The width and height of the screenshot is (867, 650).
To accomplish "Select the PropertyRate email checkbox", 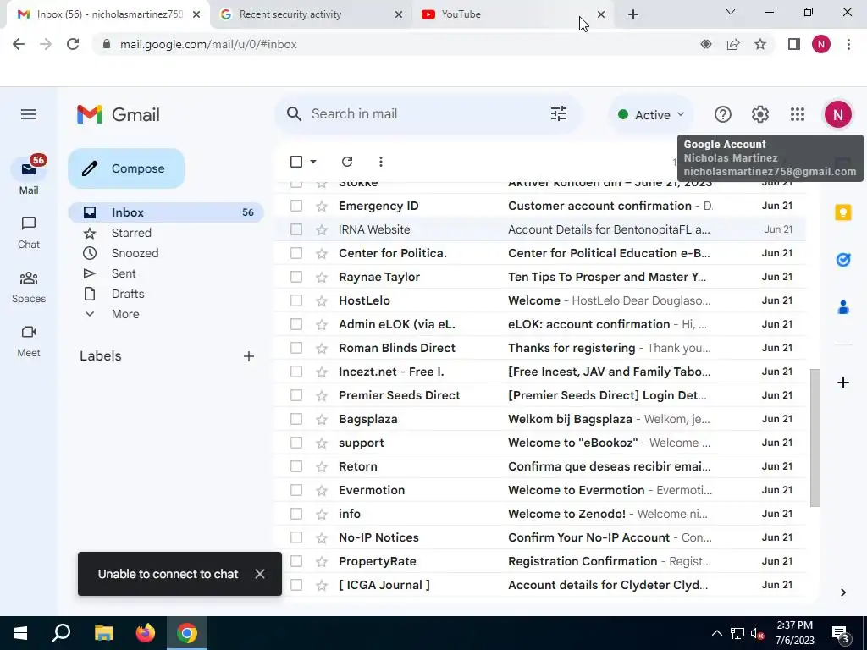I will (x=296, y=562).
